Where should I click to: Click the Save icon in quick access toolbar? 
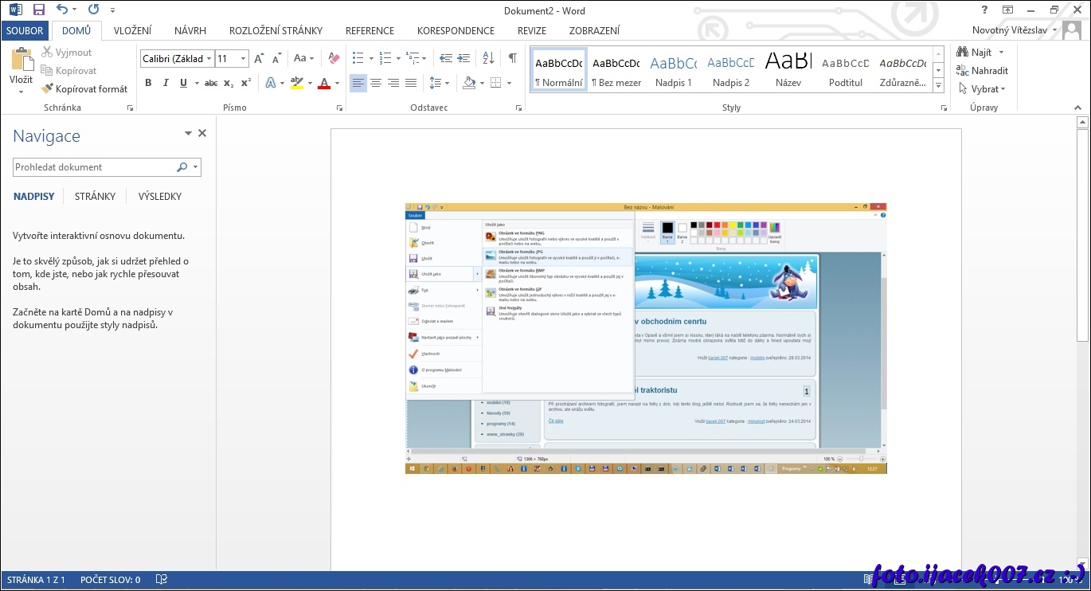coord(38,10)
